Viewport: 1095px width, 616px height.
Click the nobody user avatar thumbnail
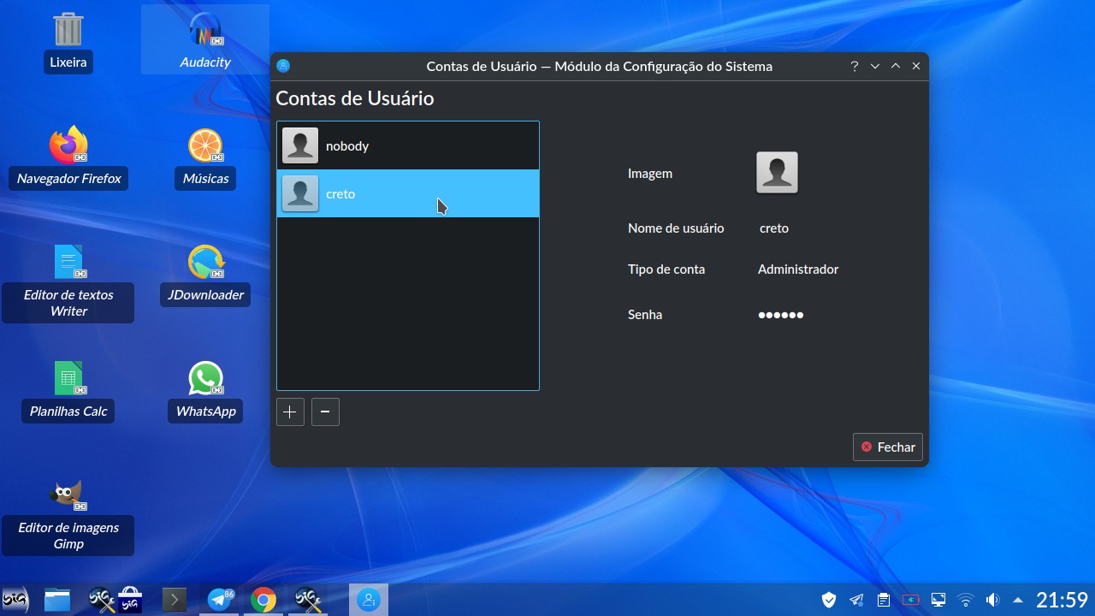point(300,145)
